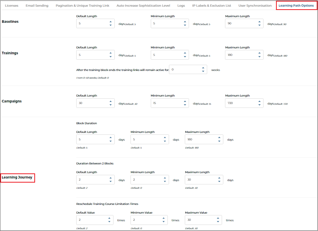Image resolution: width=318 pixels, height=231 pixels.
Task: Select the User Synchronisation tab
Action: (x=255, y=5)
